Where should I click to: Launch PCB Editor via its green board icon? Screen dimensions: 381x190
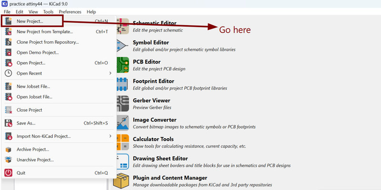(x=123, y=65)
